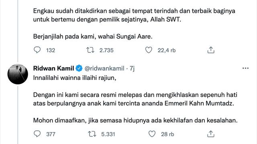Like the tweet with 22,4 rb likes
The width and height of the screenshot is (257, 144).
click(149, 50)
